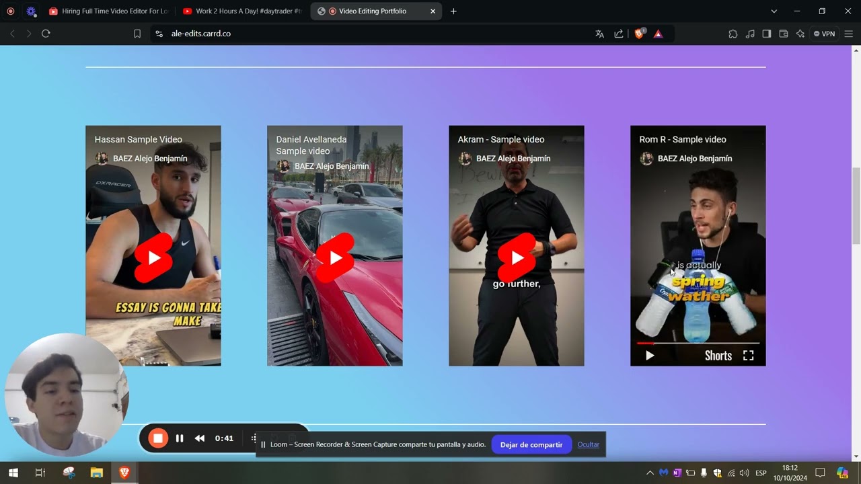The width and height of the screenshot is (861, 484).
Task: Select the Video Editing Portfolio tab
Action: pos(376,11)
